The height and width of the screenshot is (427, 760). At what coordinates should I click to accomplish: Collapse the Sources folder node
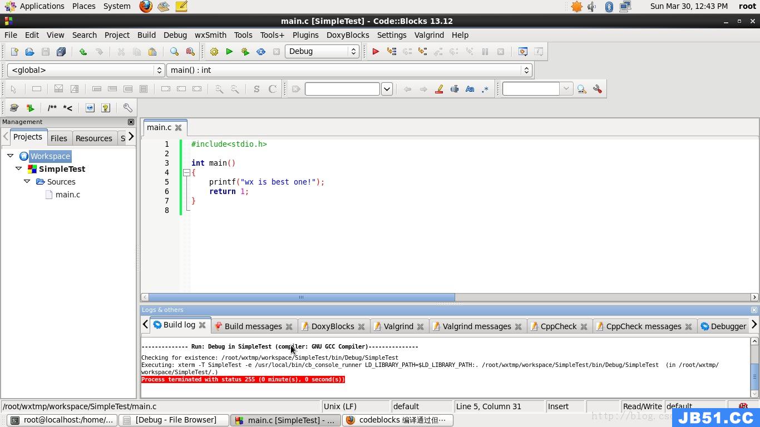[x=27, y=181]
